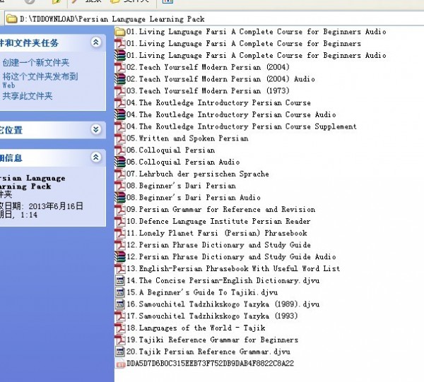Select RAR icon for Beginner's Dari Persian Audio
The image size is (424, 382).
(x=120, y=198)
